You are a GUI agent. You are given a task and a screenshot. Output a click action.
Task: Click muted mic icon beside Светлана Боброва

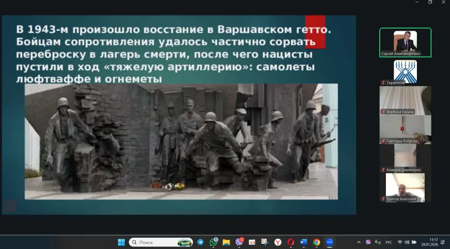383,141
